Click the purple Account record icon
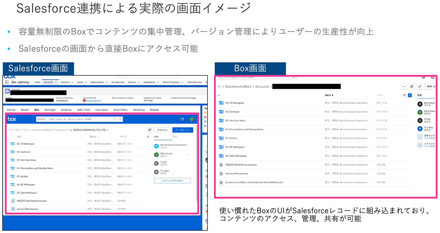This screenshot has width=440, height=233. [7, 91]
